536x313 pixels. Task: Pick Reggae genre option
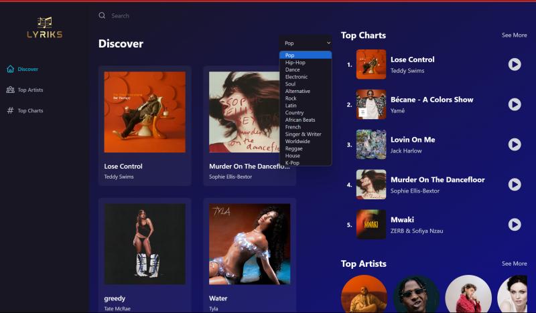click(306, 148)
